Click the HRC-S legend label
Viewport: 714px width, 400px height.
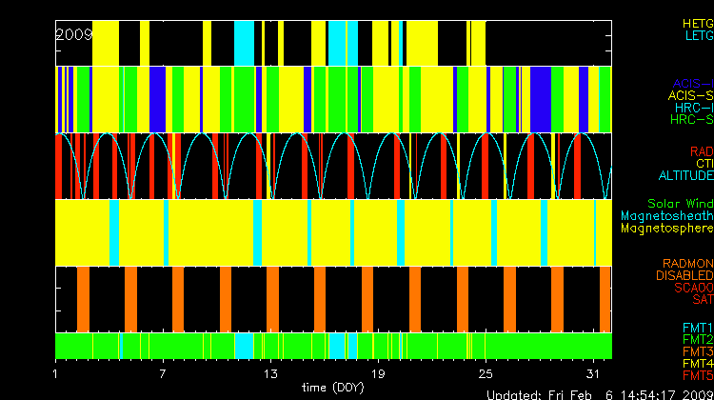tap(691, 120)
